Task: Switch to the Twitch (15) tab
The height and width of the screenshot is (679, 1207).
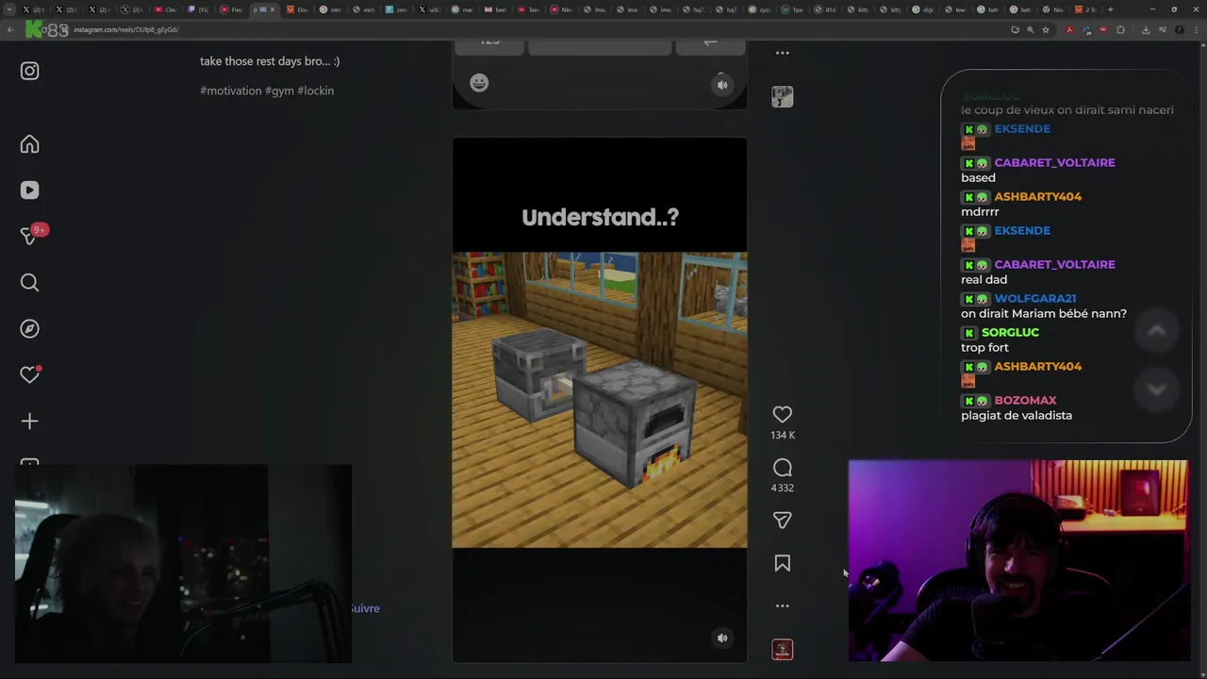Action: 197,9
